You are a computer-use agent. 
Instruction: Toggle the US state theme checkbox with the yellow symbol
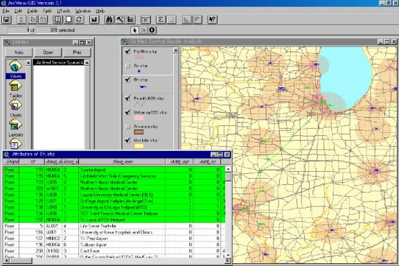tap(127, 140)
